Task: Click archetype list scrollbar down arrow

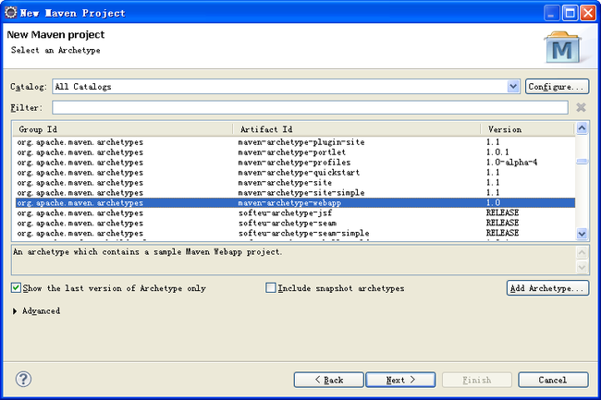Action: point(582,234)
